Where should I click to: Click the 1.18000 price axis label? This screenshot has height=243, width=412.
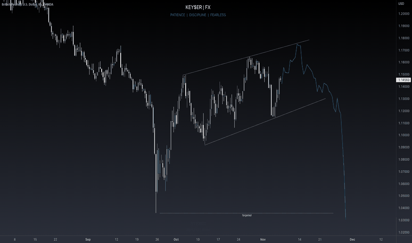click(x=404, y=38)
